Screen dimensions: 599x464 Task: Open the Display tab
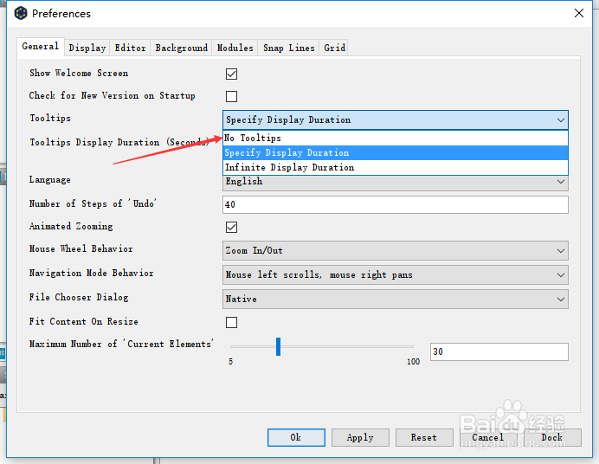pos(87,48)
